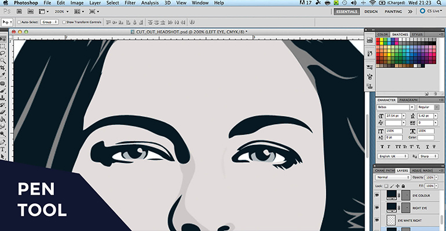Select the Crop tool
This screenshot has width=446, height=231.
[x=3, y=68]
